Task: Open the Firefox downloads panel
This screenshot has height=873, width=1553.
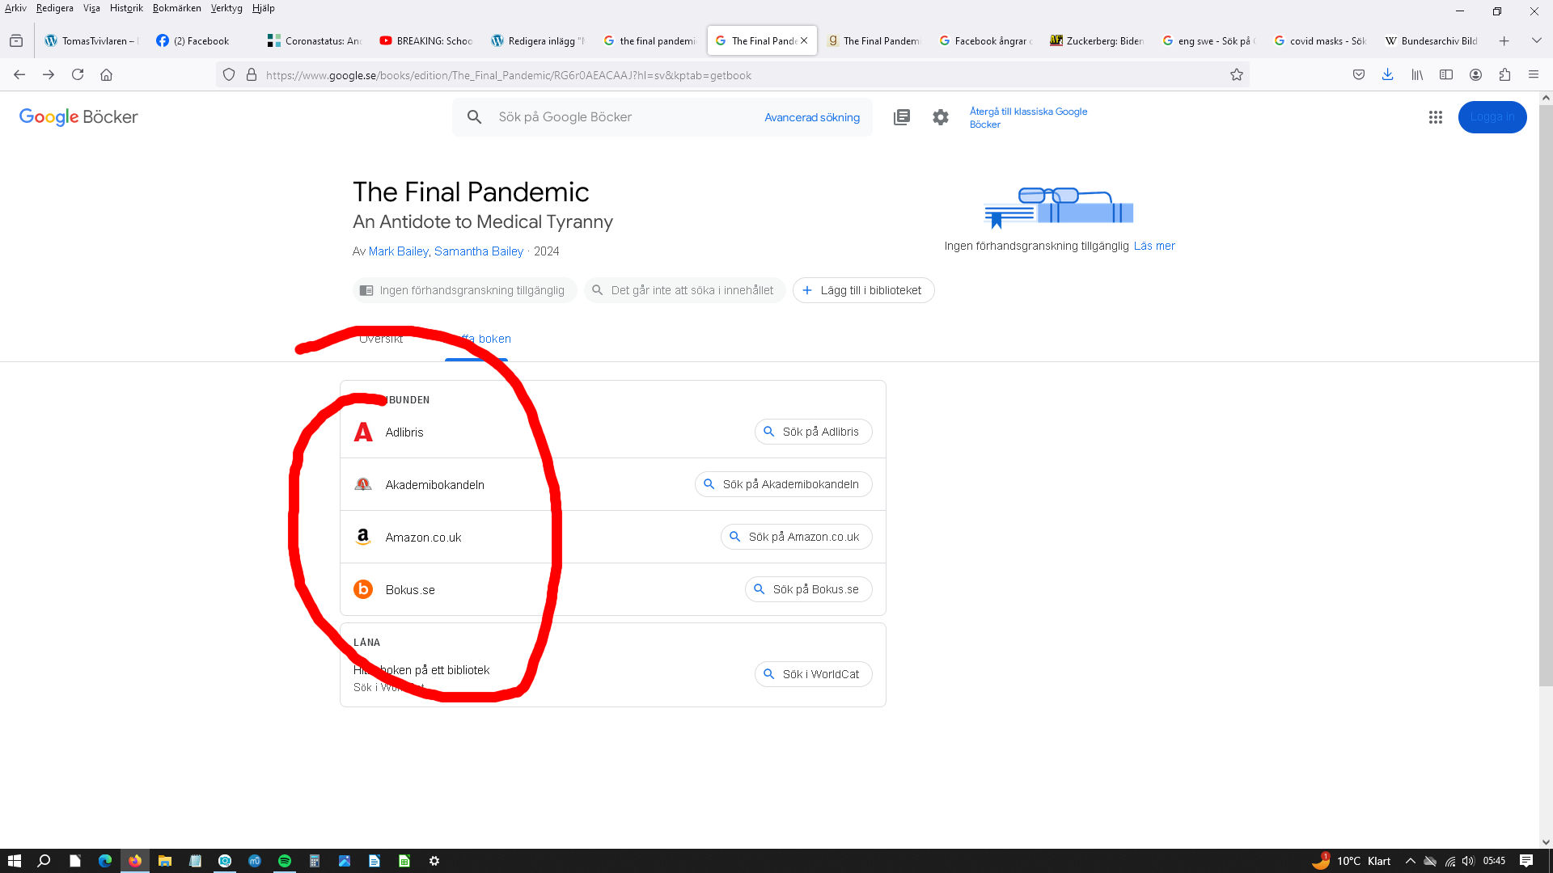Action: 1387,74
